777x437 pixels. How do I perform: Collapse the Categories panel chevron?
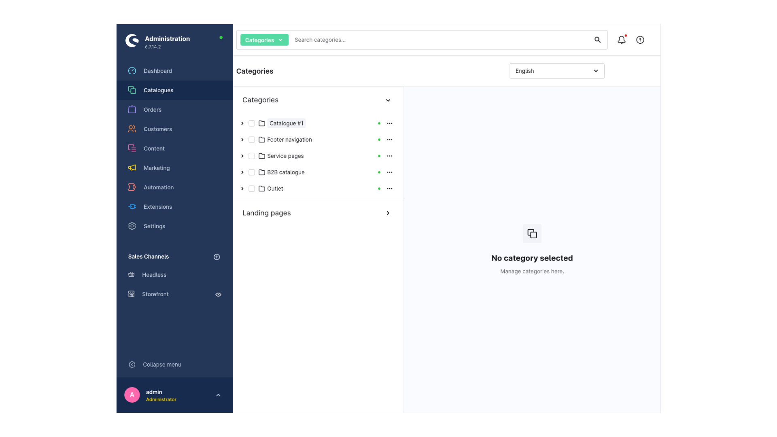pos(388,100)
